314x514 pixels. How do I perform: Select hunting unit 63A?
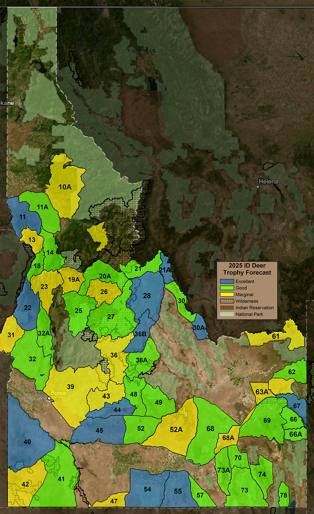[262, 392]
